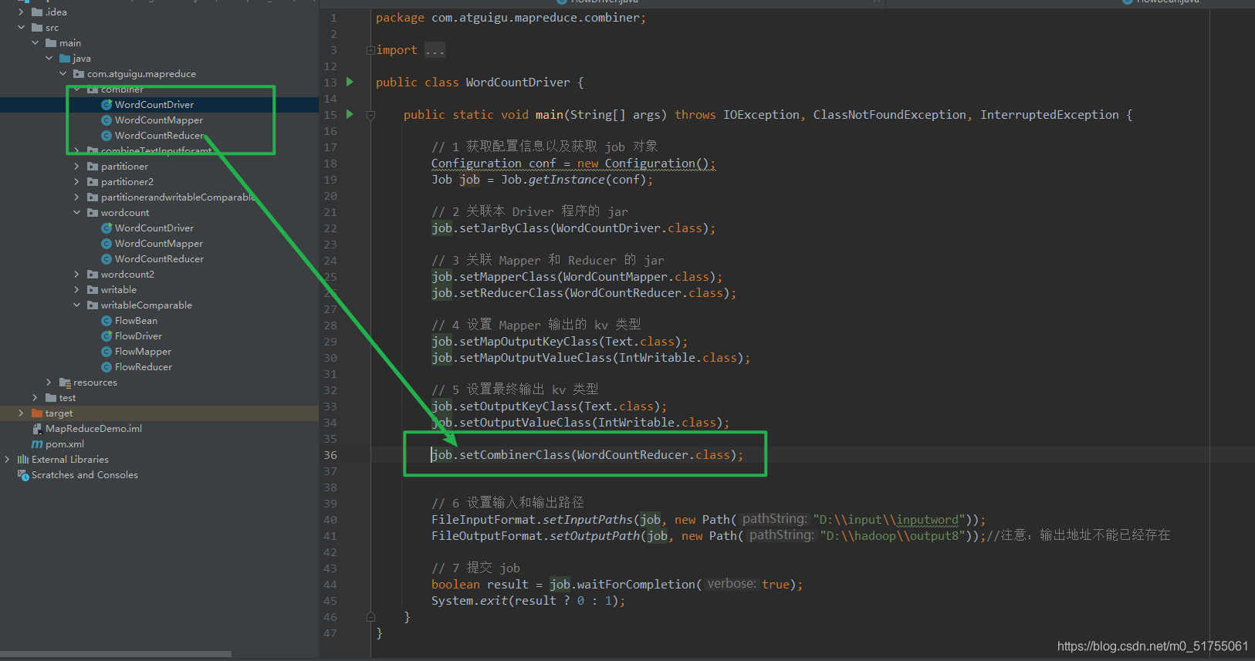
Task: Collapse the com.atguigu.mapreduce package
Action: [x=63, y=74]
